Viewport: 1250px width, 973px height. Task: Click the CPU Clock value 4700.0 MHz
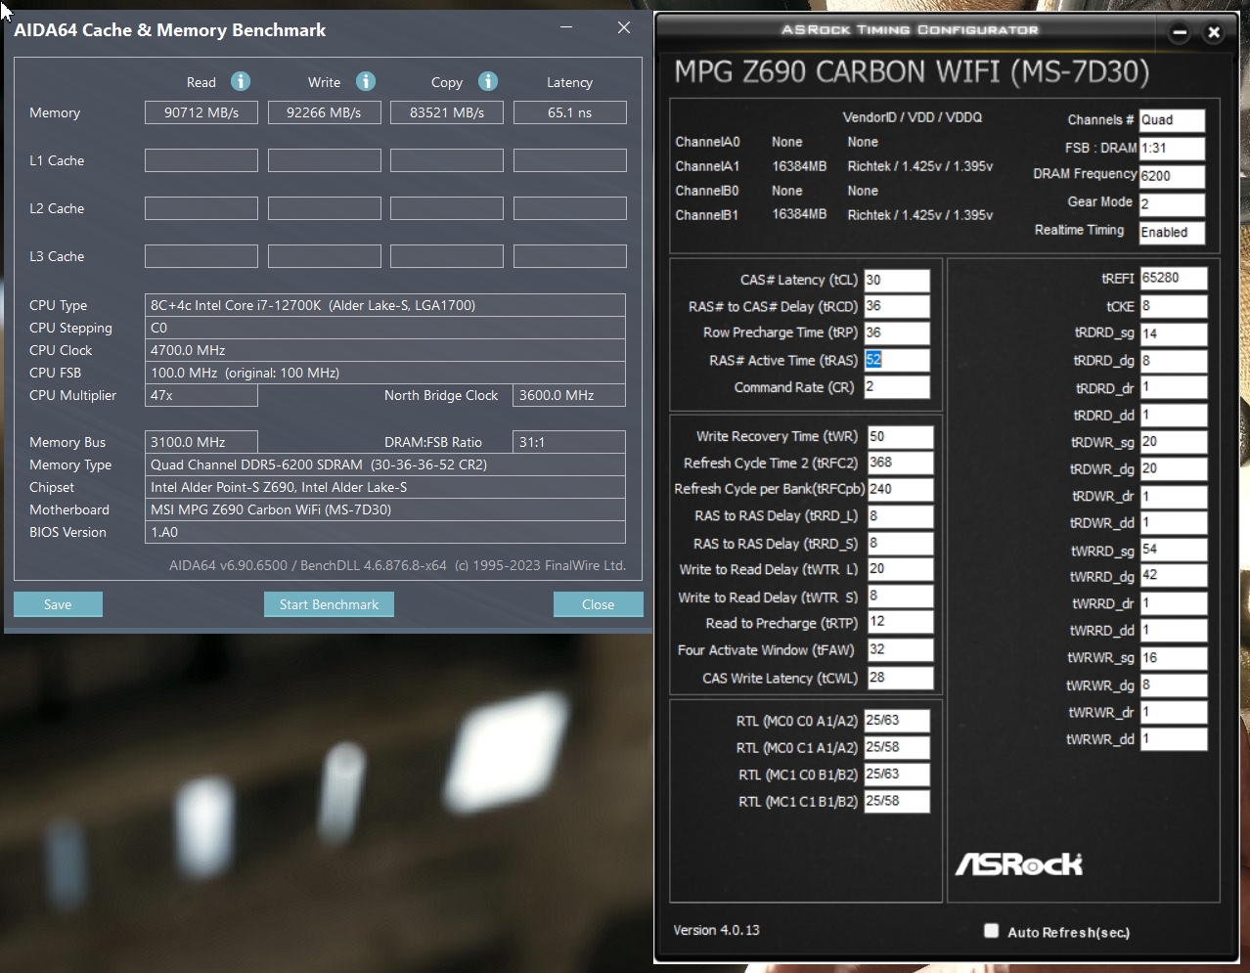coord(385,350)
